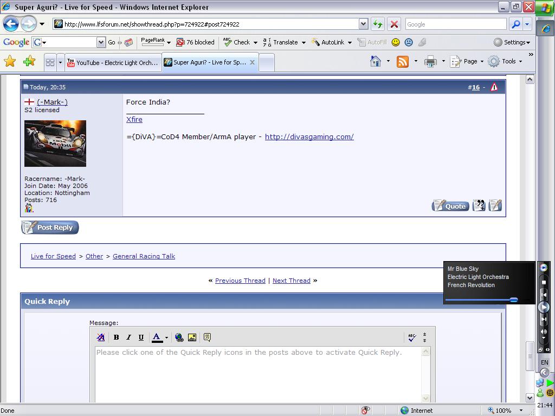Report post #16 with warning triangle icon

pyautogui.click(x=494, y=87)
